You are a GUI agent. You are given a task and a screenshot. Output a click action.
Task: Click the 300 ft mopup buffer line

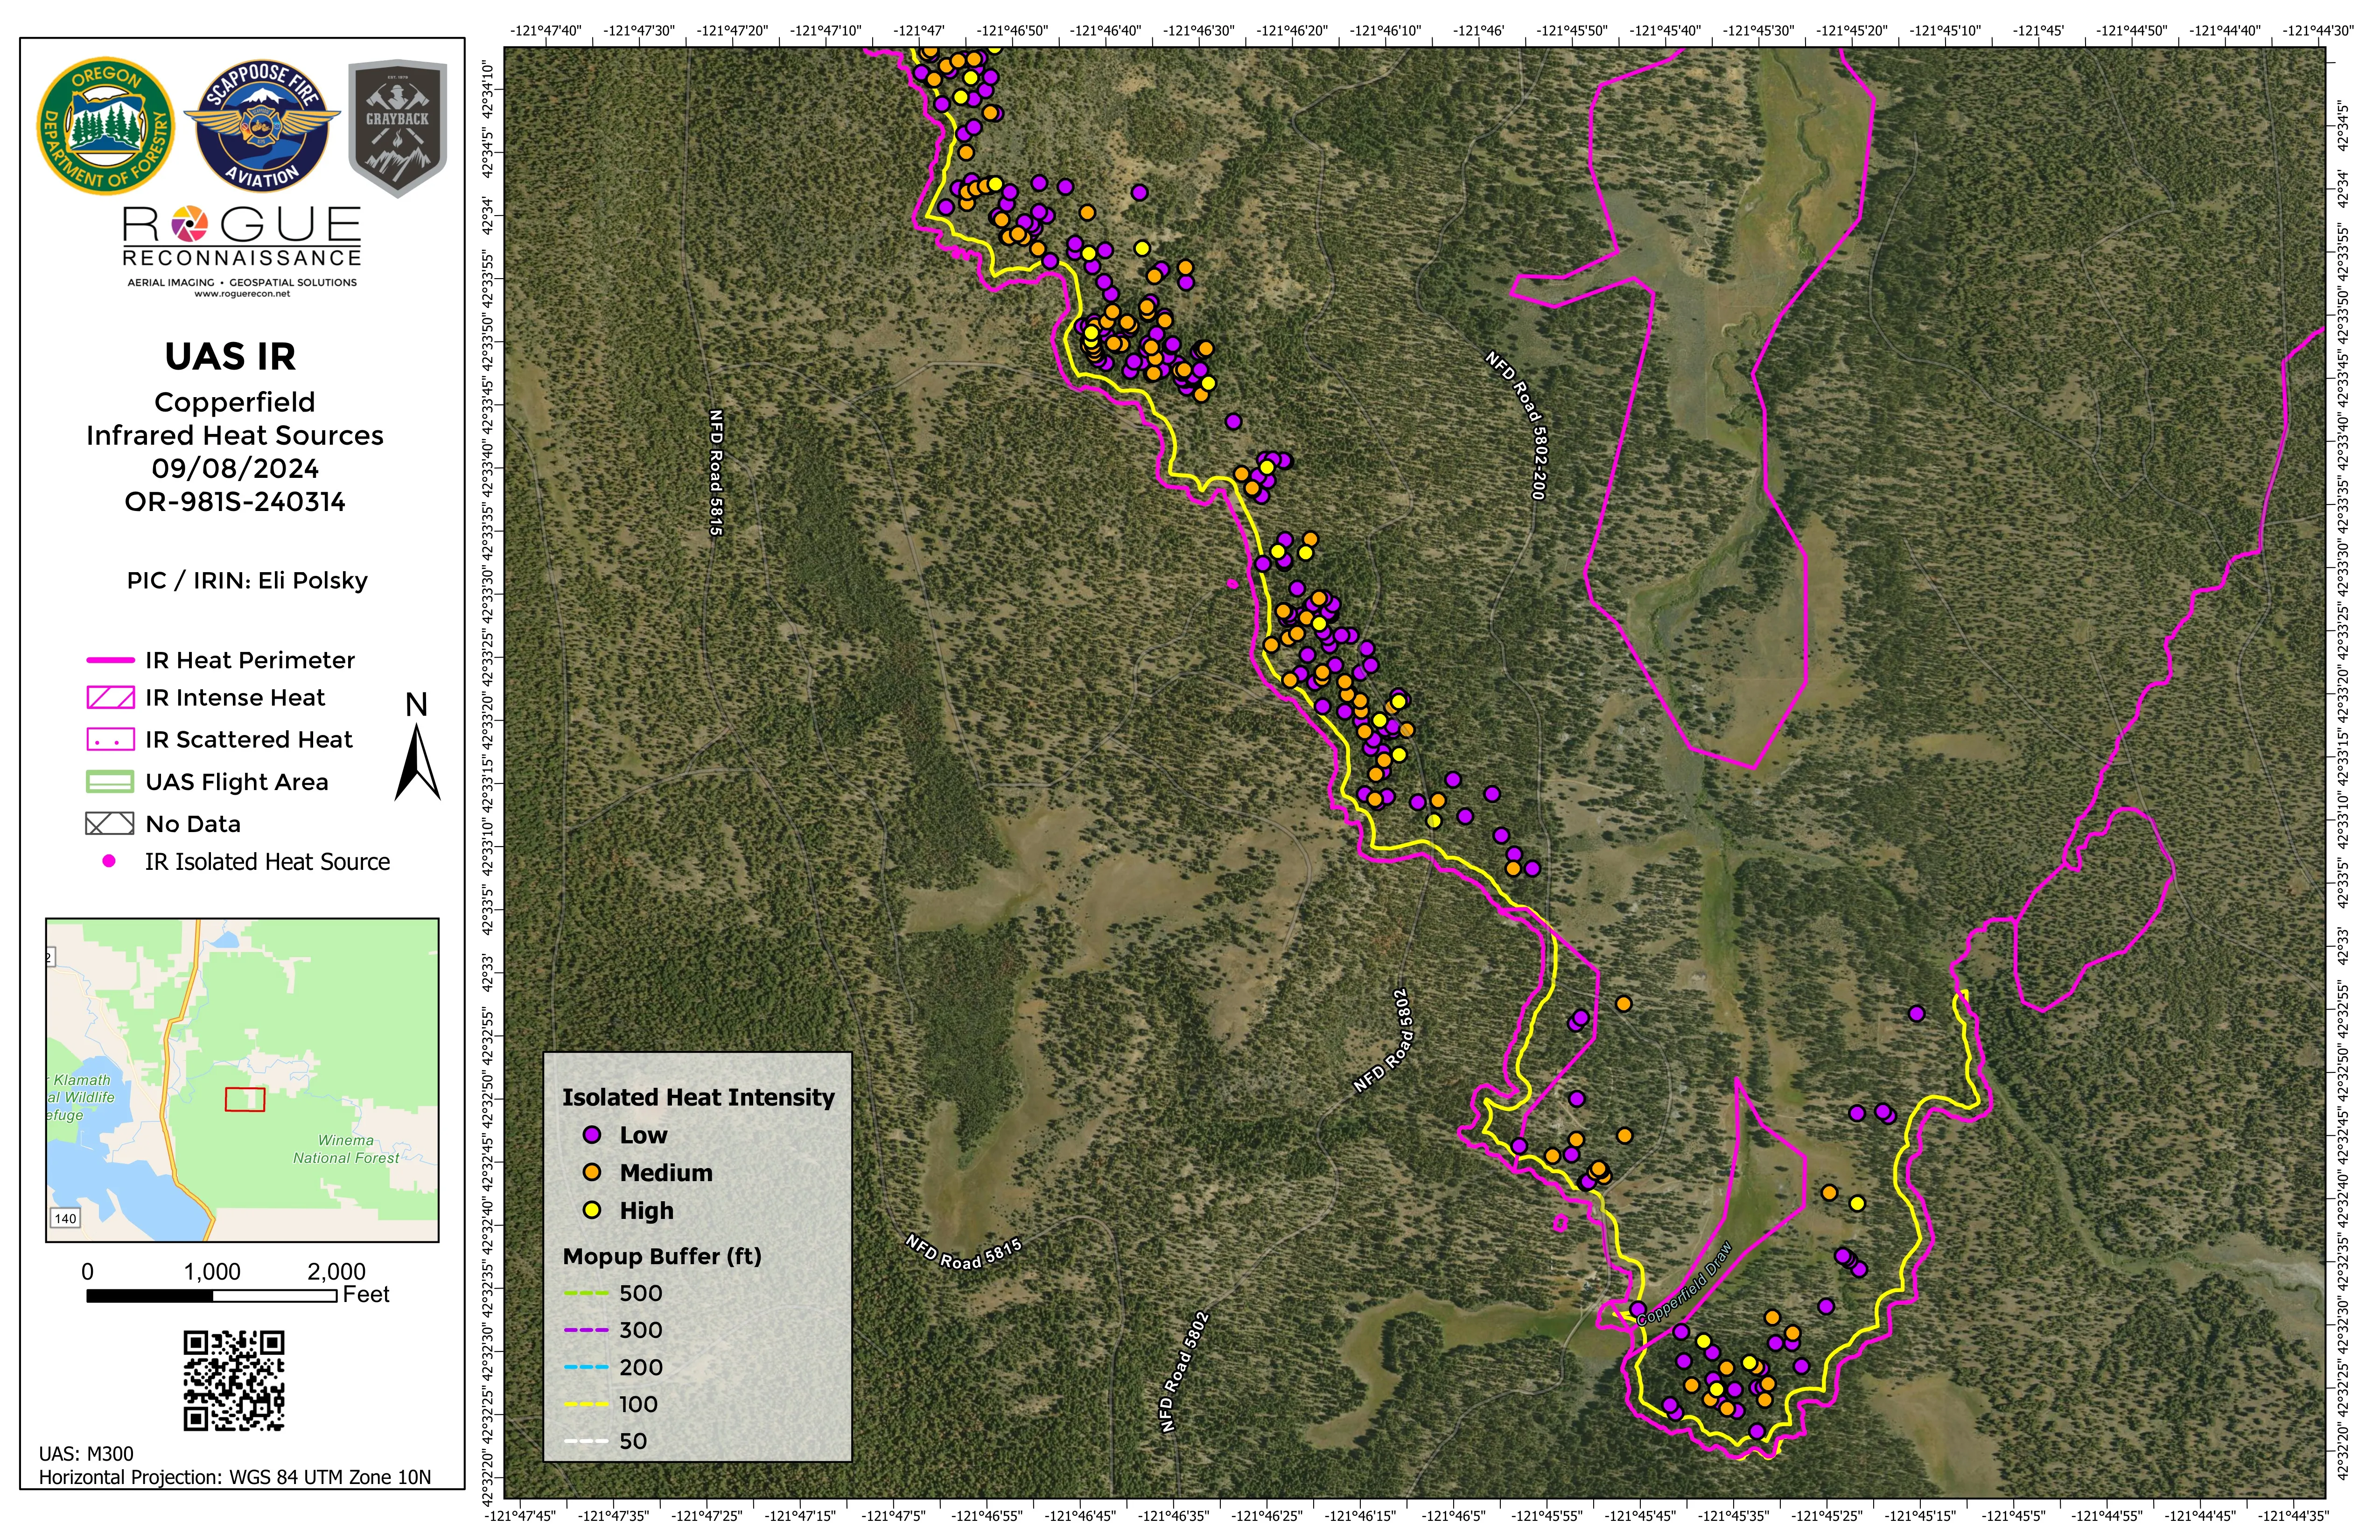(x=586, y=1330)
